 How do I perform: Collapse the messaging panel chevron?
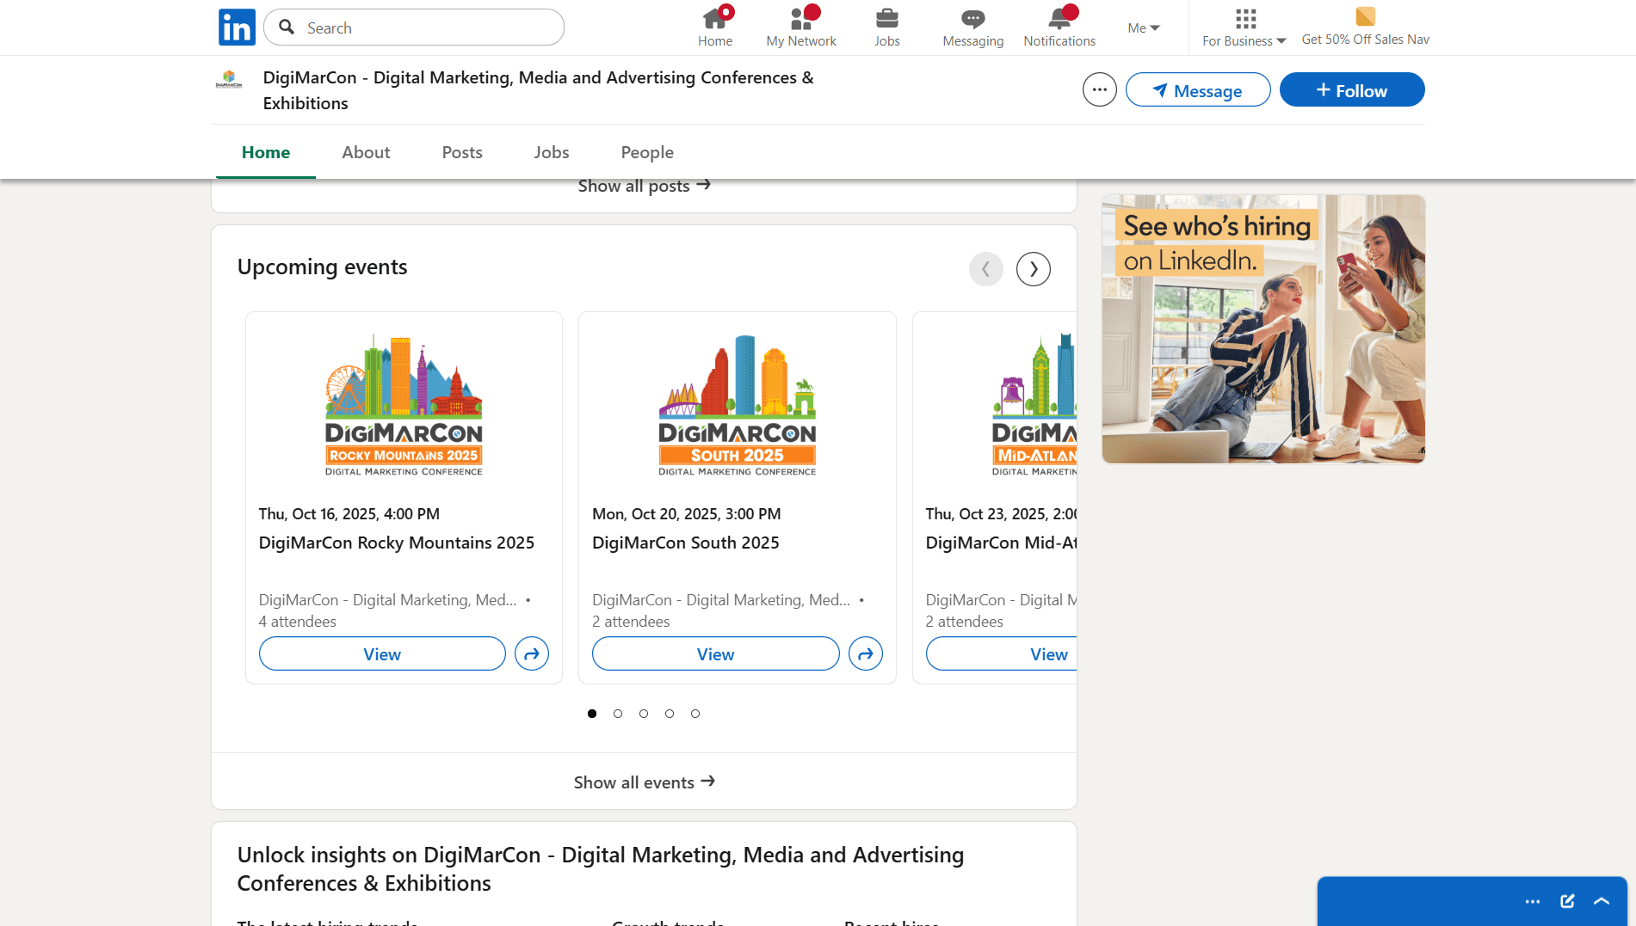pos(1602,901)
